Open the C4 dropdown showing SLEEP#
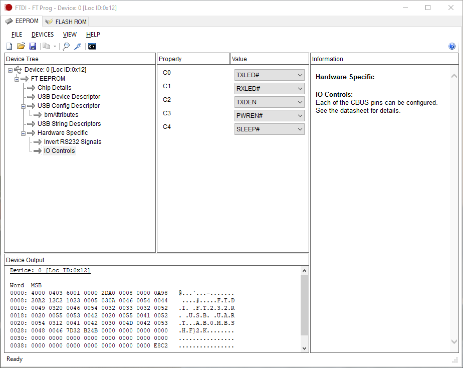This screenshot has width=463, height=368. [269, 129]
